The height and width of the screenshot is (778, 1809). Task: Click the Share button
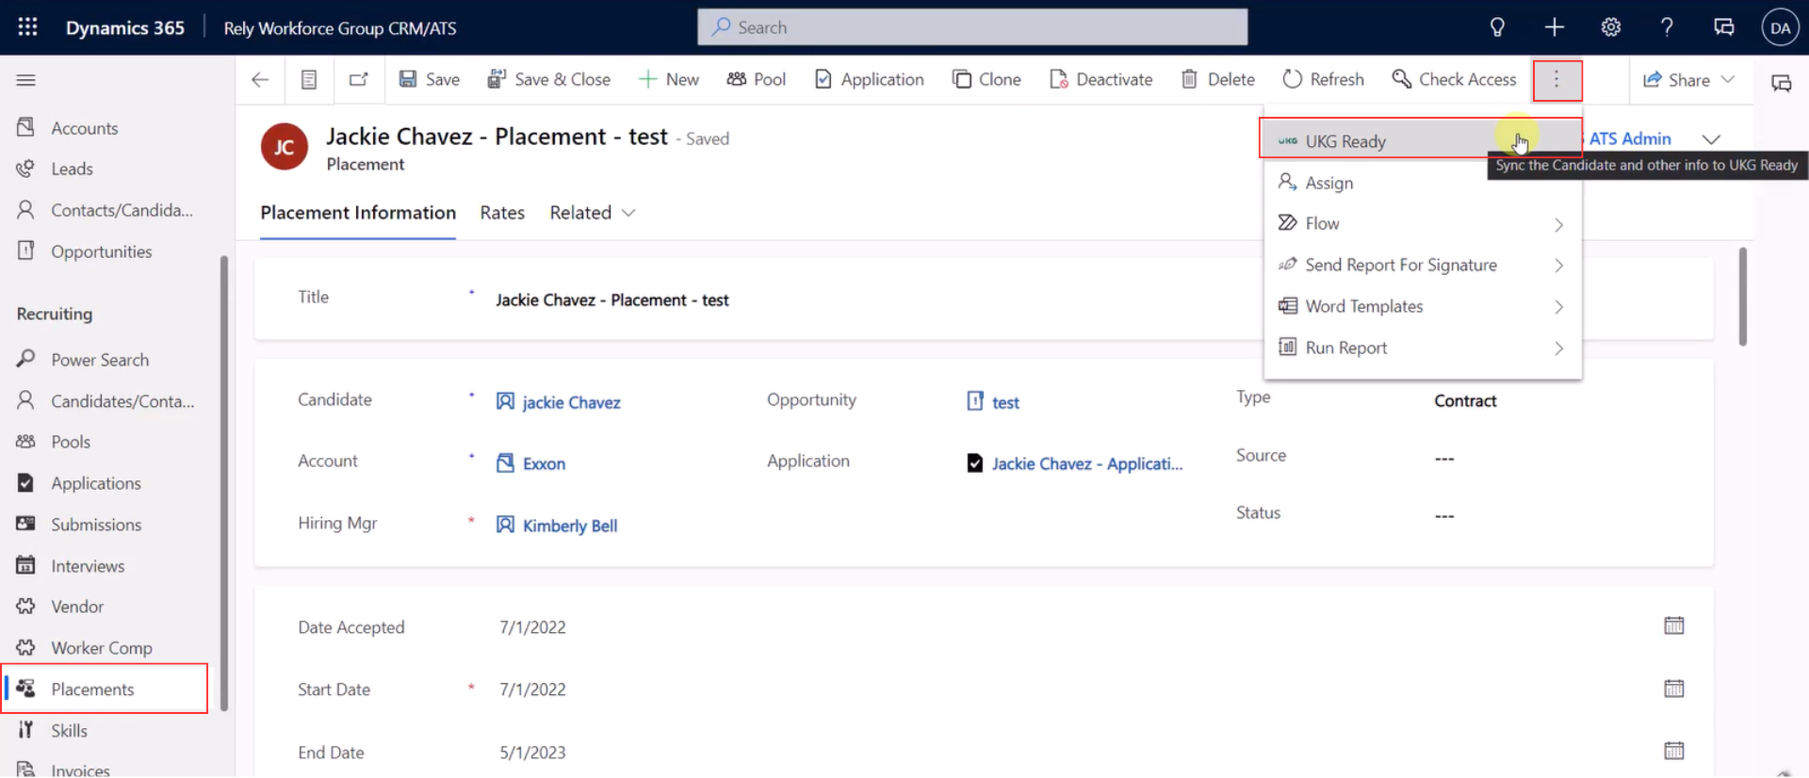click(1677, 80)
